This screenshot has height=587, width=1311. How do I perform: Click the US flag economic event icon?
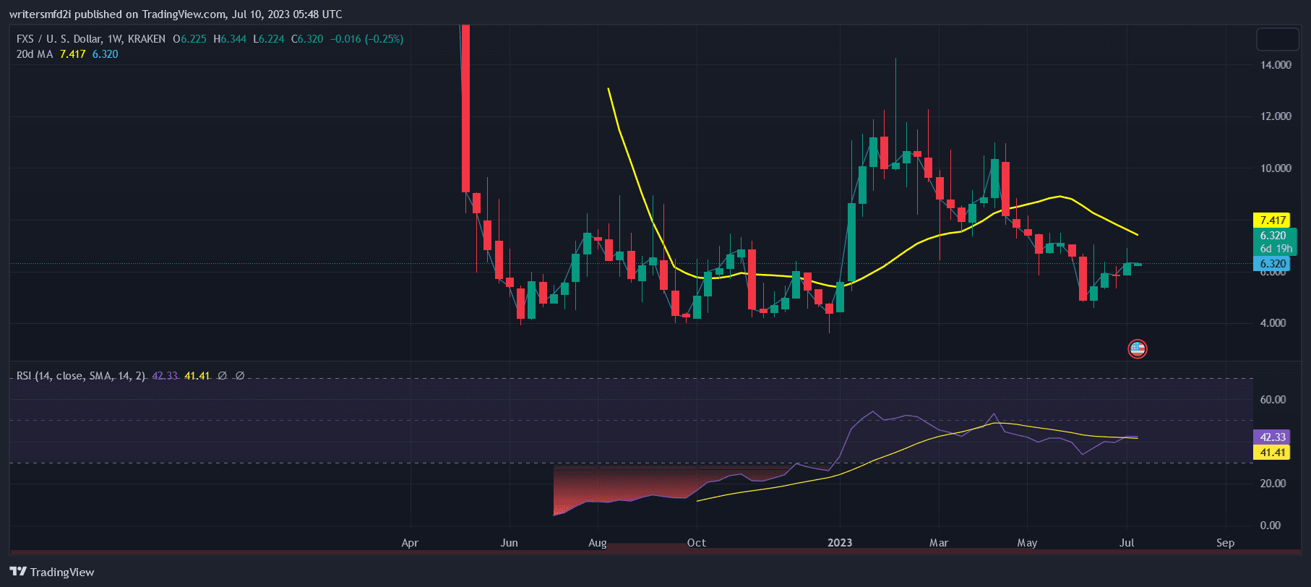click(x=1138, y=349)
